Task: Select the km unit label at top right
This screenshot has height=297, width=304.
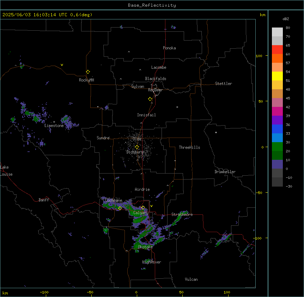Action: (262, 15)
